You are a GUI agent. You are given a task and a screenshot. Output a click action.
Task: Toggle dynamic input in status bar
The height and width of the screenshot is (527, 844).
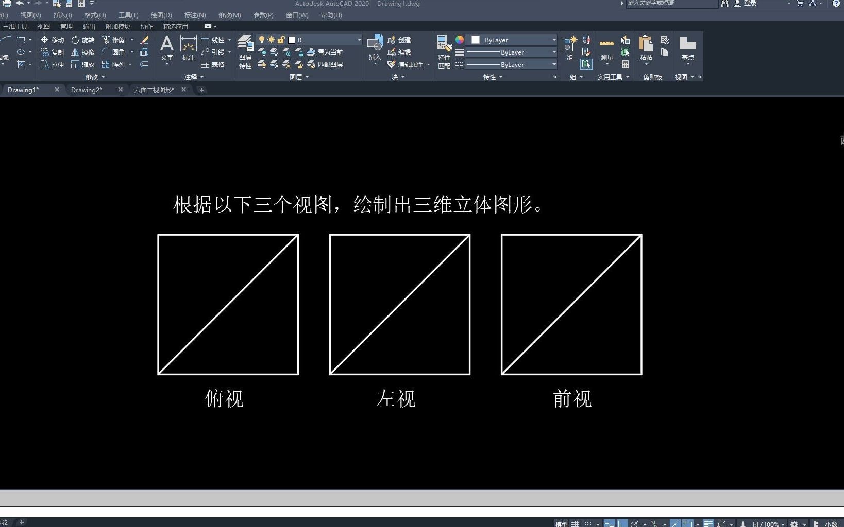click(x=610, y=523)
